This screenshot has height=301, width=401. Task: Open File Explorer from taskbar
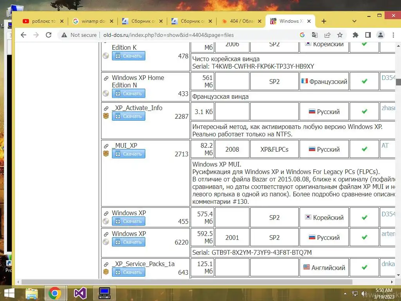click(31, 293)
